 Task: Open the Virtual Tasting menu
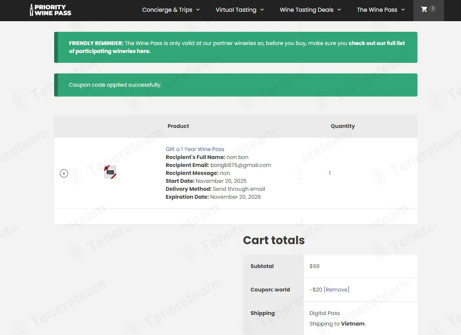pyautogui.click(x=236, y=10)
